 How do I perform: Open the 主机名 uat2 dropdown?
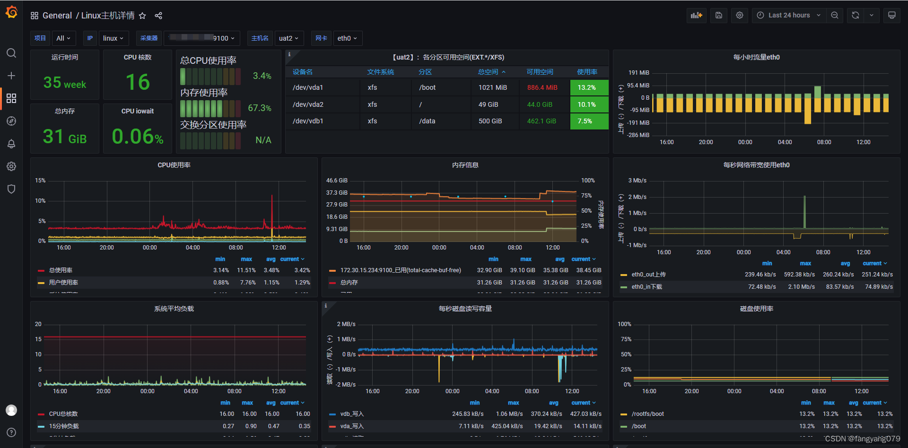coord(288,38)
